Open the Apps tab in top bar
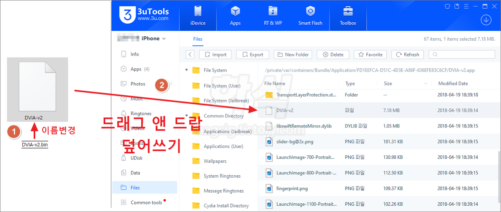501x212 pixels. pyautogui.click(x=235, y=16)
